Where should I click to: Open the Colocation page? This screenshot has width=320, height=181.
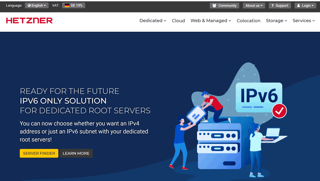click(x=248, y=20)
